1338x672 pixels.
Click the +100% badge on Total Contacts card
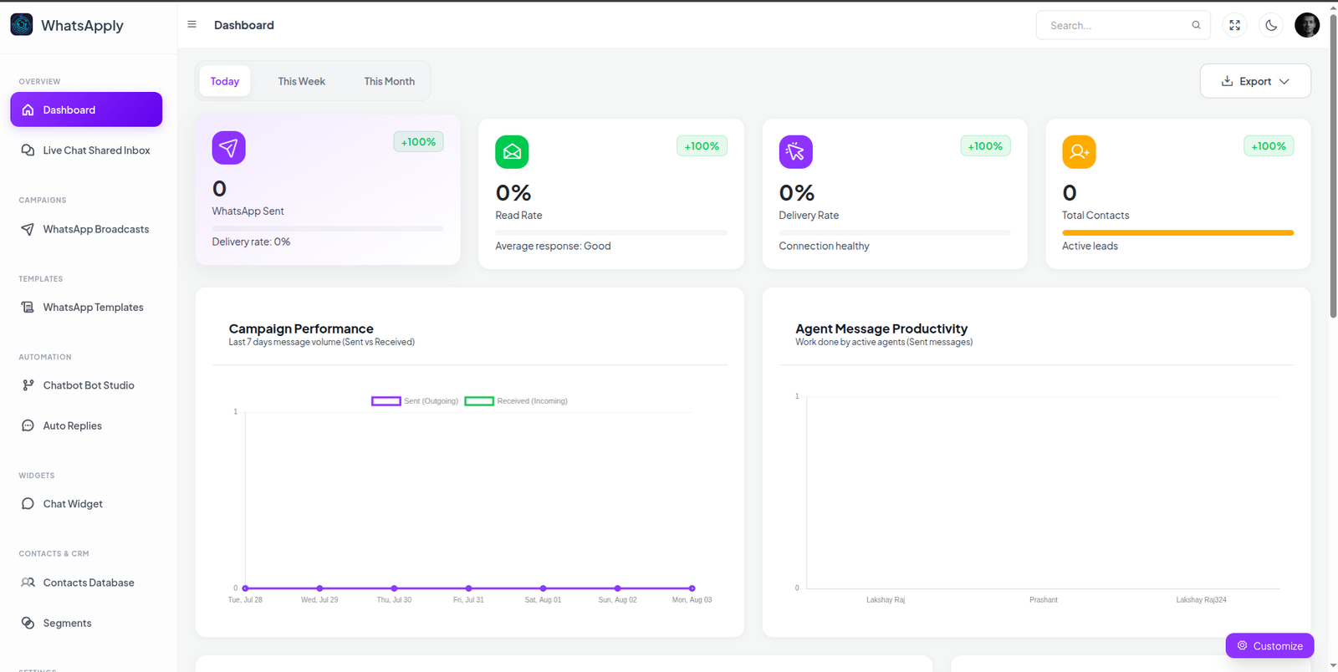[1269, 146]
